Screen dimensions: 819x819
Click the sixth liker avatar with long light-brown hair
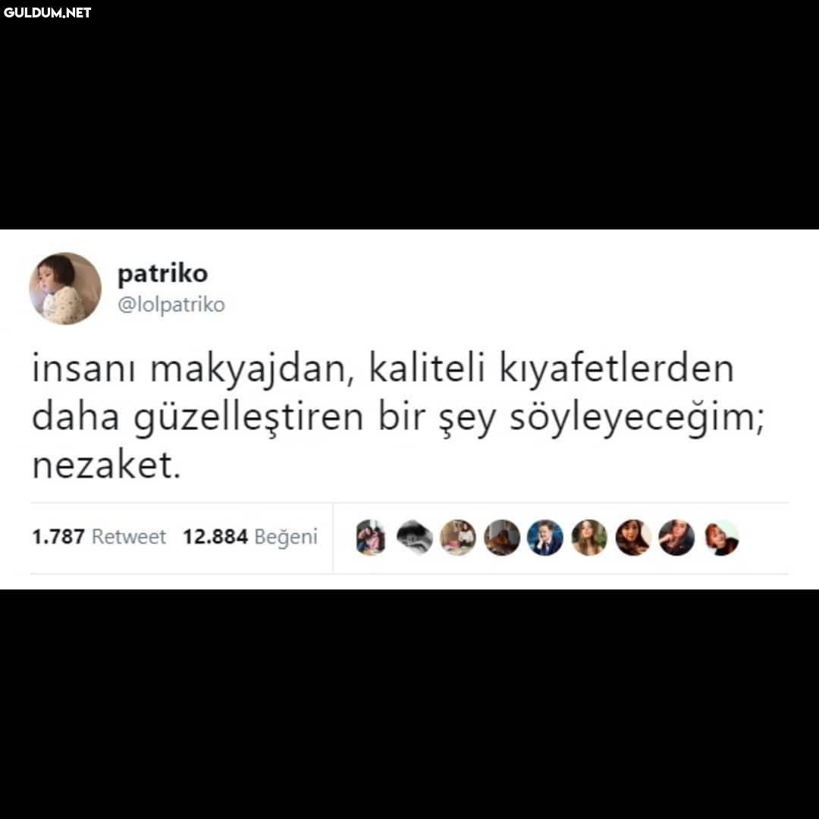(589, 538)
